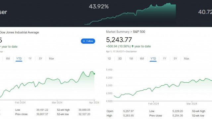Screen dimensions: 212x119
Task: Open the Market Summary breadcrumb link
Action: pyautogui.click(x=118, y=32)
